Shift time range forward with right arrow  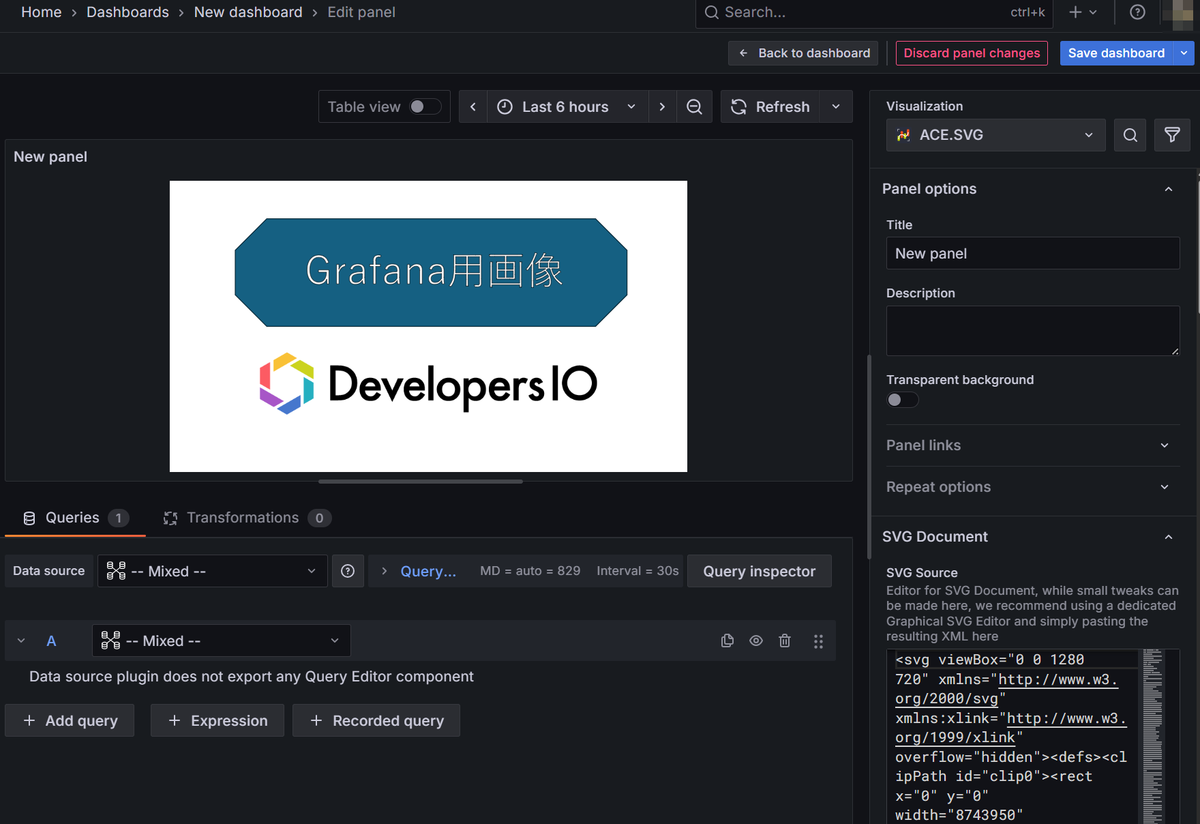coord(662,106)
